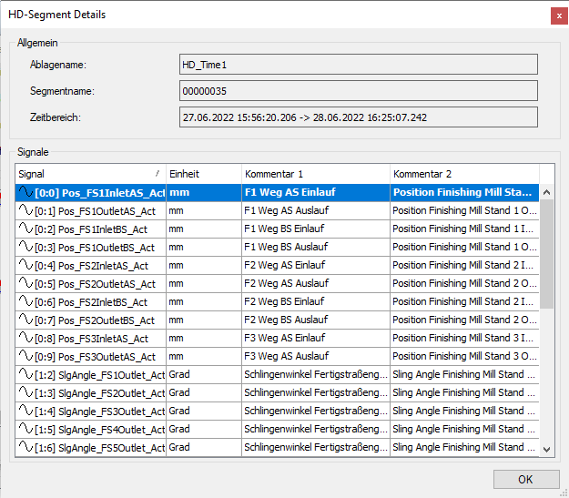
Task: Click the Segmentname field showing 00000035
Action: coord(359,90)
